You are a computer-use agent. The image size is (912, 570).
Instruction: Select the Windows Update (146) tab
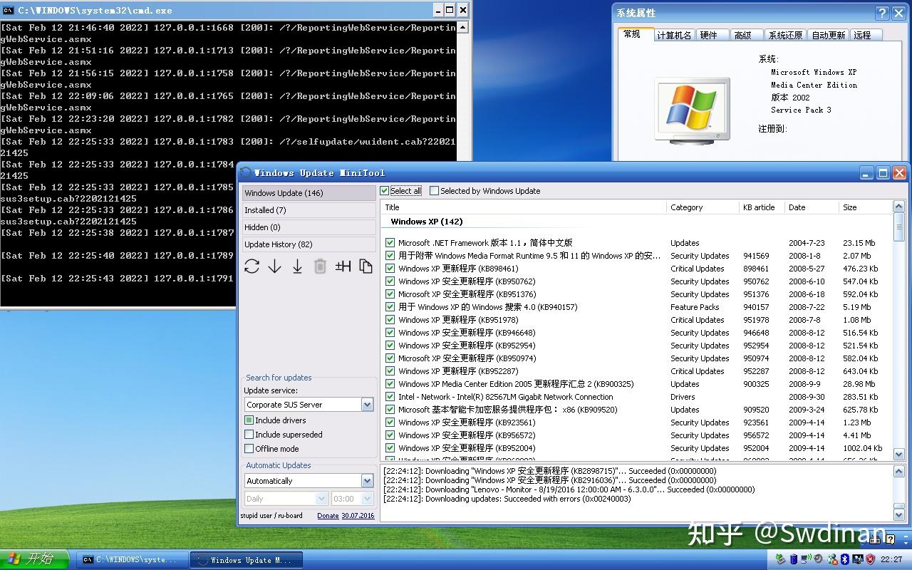pyautogui.click(x=309, y=193)
